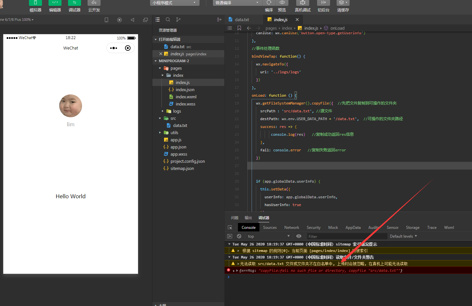472x306 pixels.
Task: Click the Hello World text in simulator
Action: point(71,196)
